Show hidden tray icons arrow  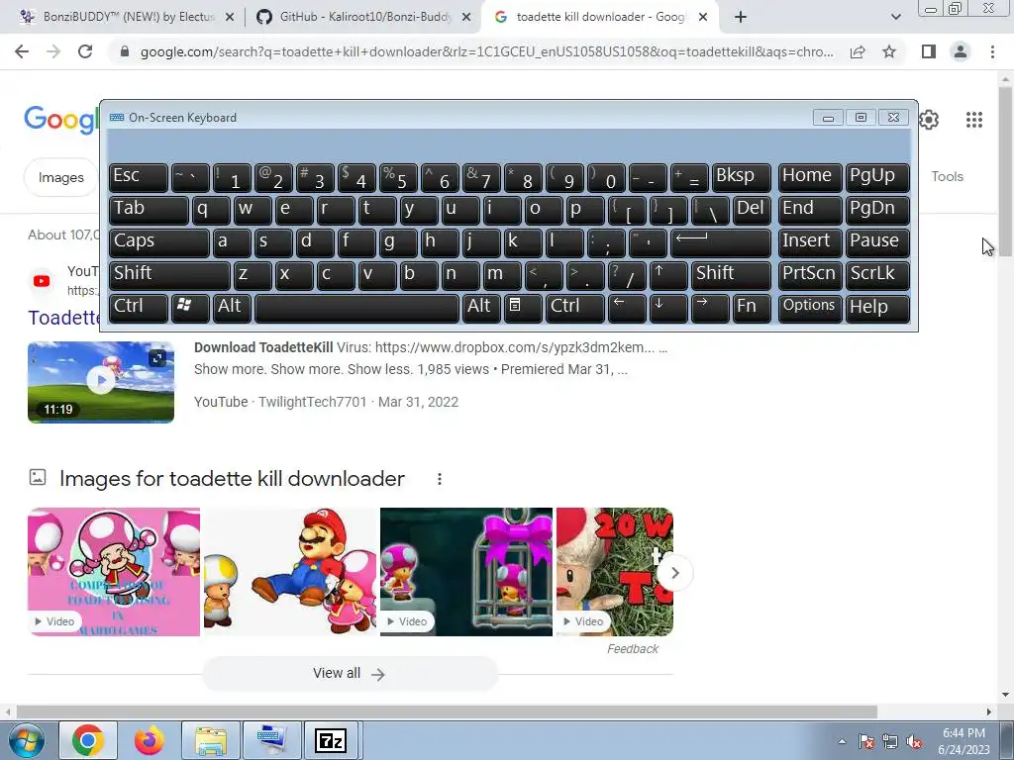pos(842,741)
